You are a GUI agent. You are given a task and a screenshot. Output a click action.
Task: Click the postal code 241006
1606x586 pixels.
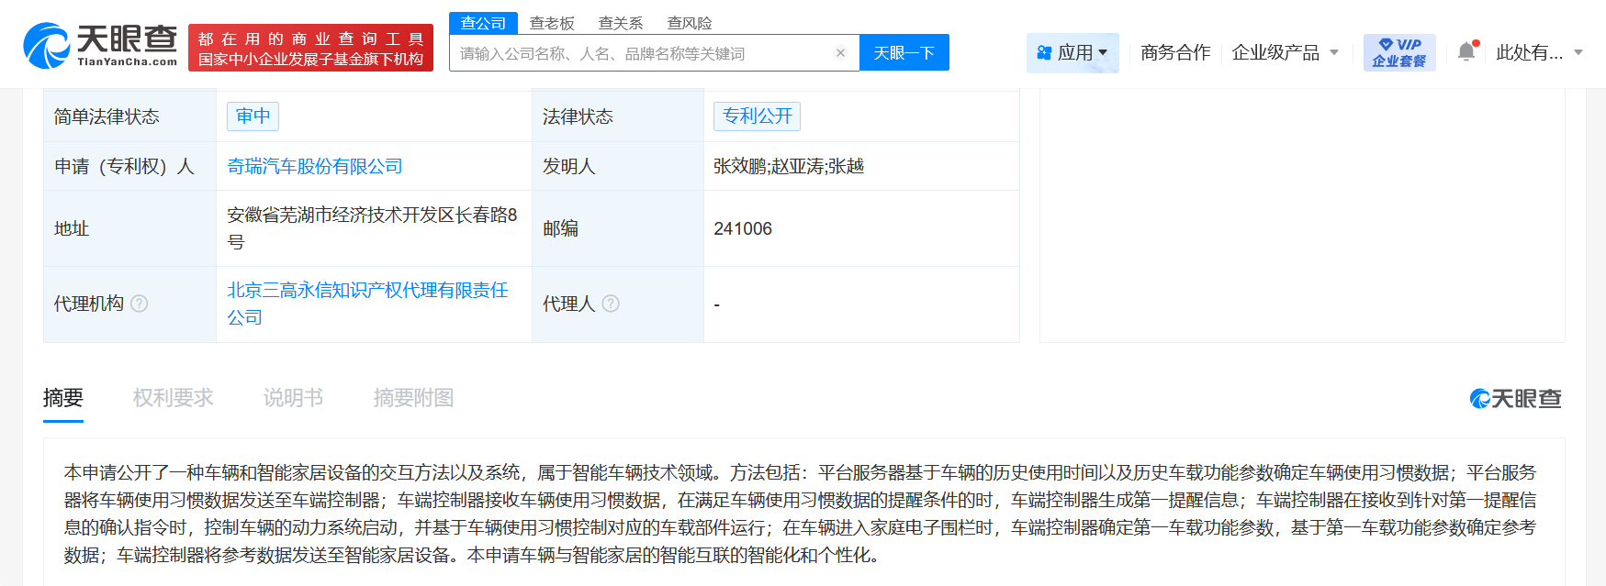[743, 228]
